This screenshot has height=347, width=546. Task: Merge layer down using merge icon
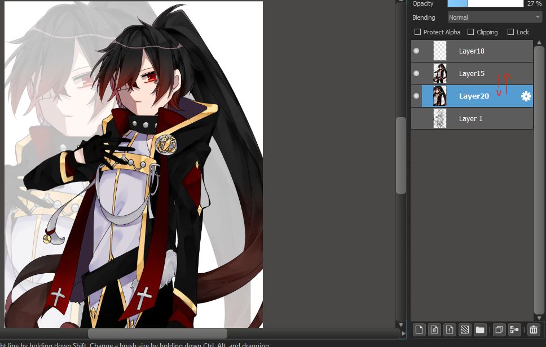click(514, 330)
